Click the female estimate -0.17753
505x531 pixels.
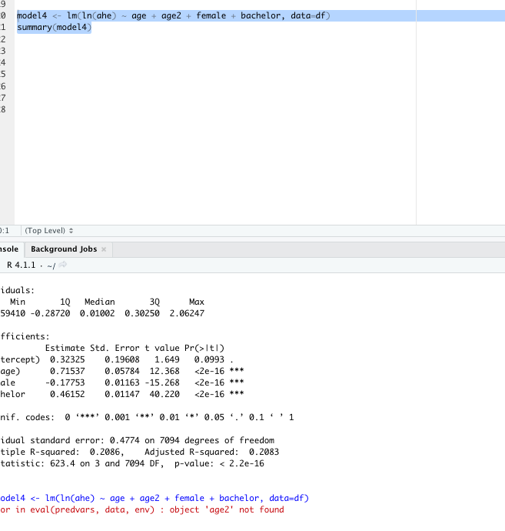pos(65,382)
